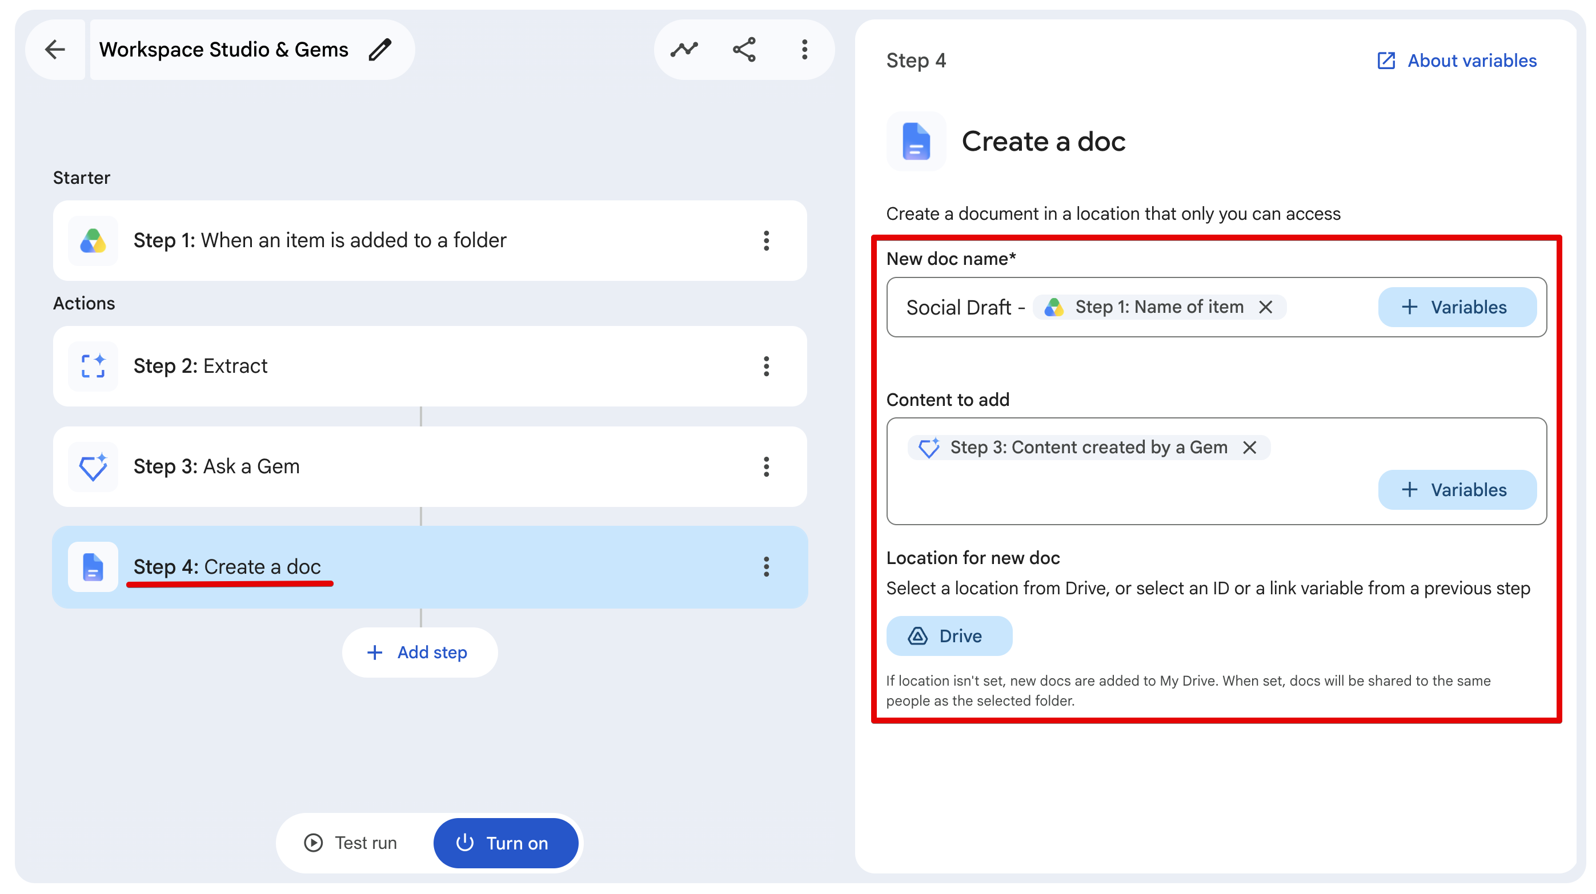Select the Step 2 Extract card
Viewport: 1596px width, 894px height.
(430, 367)
